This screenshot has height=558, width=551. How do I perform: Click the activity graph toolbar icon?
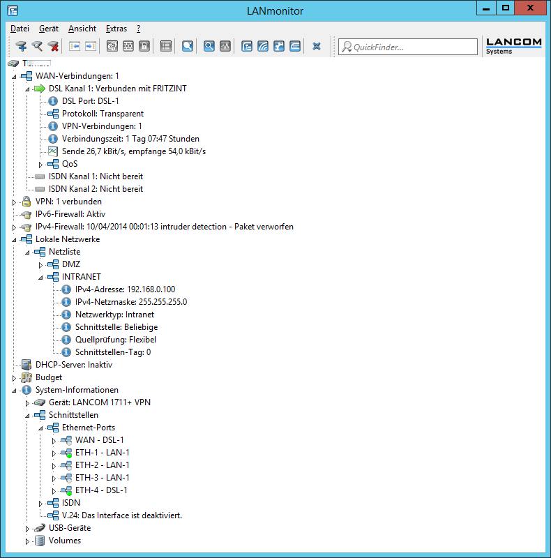point(225,47)
